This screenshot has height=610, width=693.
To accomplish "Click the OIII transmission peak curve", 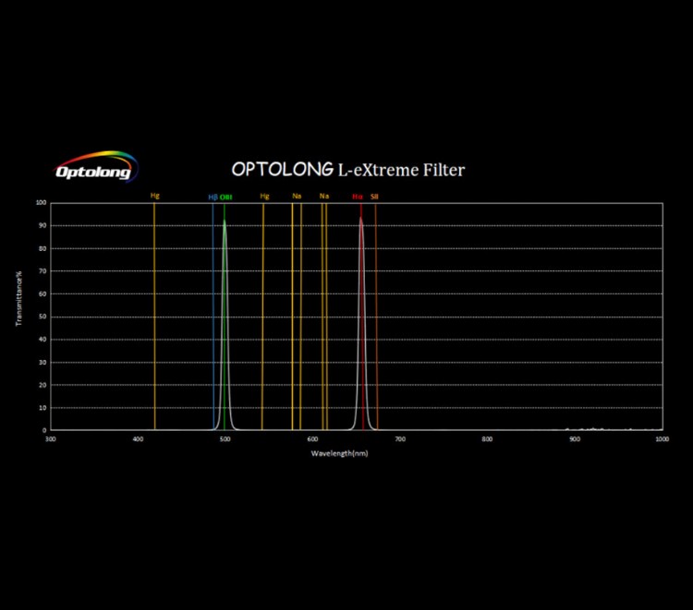I will [x=225, y=325].
